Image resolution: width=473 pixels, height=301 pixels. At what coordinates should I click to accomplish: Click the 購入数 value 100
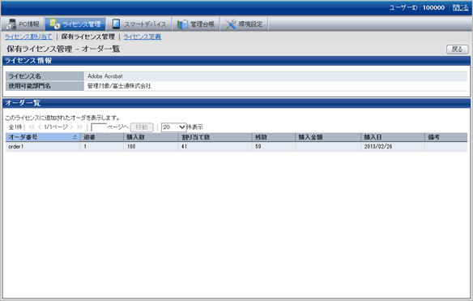(131, 147)
